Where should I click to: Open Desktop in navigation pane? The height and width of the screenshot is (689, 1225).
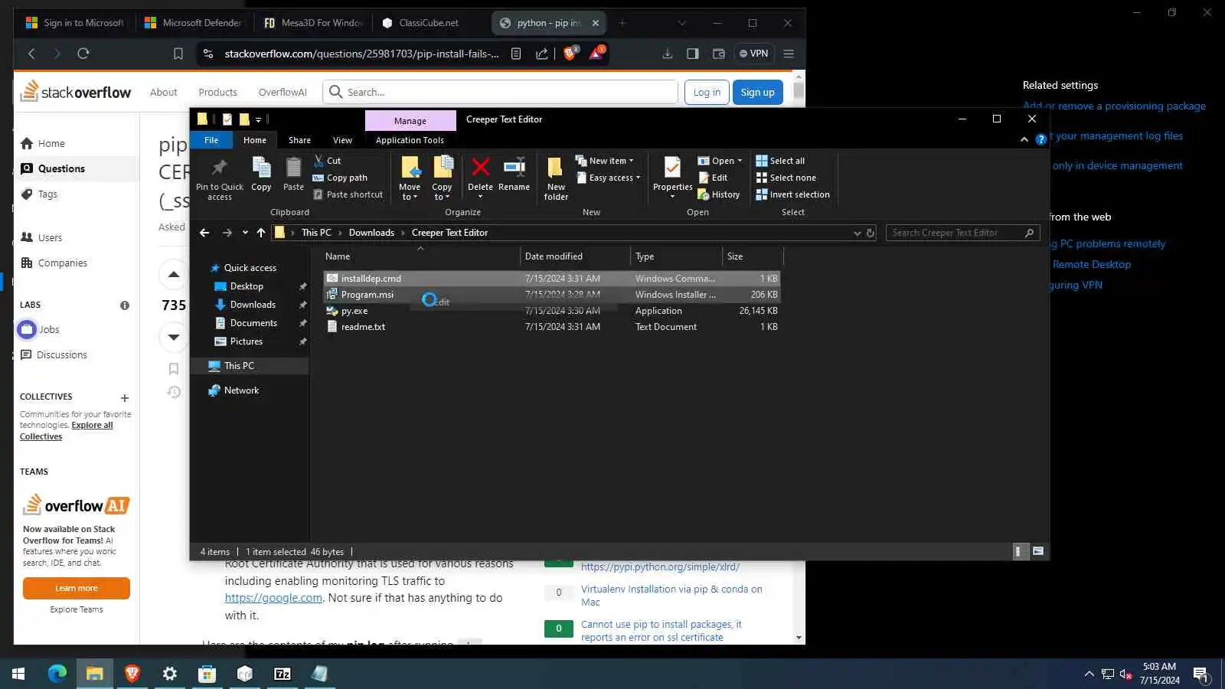[x=247, y=286]
